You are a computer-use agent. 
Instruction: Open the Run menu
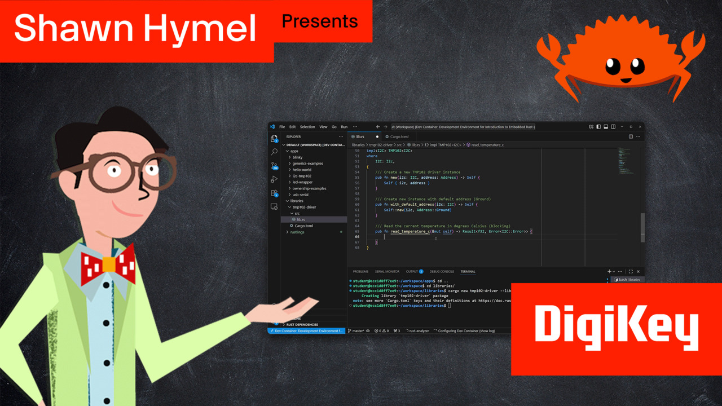(344, 127)
